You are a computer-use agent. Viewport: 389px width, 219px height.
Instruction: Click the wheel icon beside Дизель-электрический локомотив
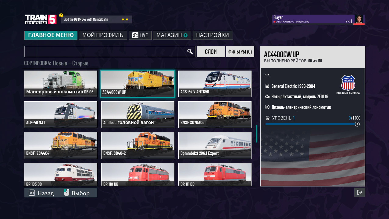[267, 107]
